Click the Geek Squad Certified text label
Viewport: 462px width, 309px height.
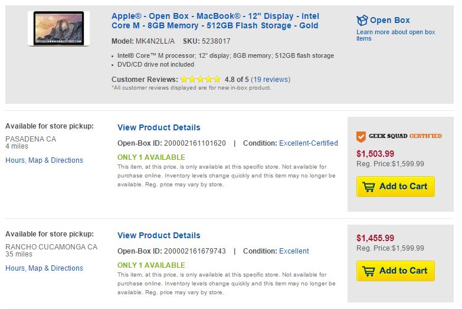[405, 136]
